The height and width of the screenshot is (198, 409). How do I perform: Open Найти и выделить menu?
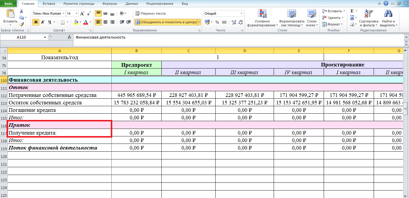(389, 18)
